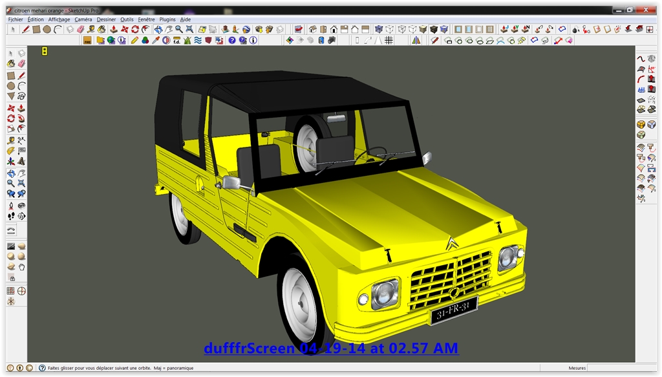Image resolution: width=662 pixels, height=377 pixels.
Task: Switch to hidden line display style
Action: pos(412,29)
